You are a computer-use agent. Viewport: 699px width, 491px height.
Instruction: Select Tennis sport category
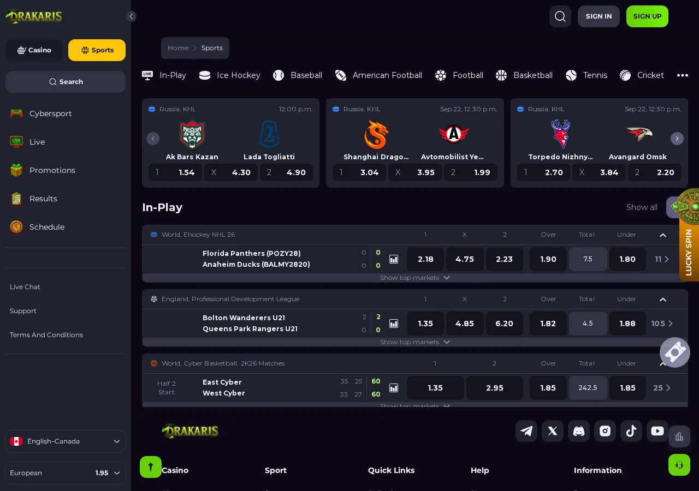[x=587, y=75]
